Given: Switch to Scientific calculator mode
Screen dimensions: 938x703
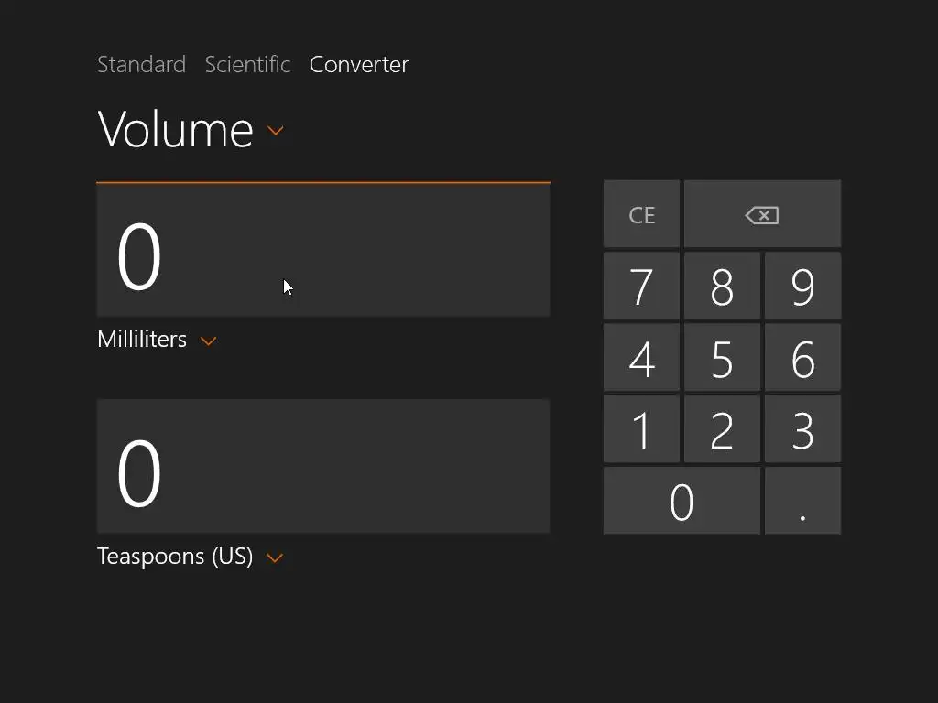Looking at the screenshot, I should (x=247, y=64).
